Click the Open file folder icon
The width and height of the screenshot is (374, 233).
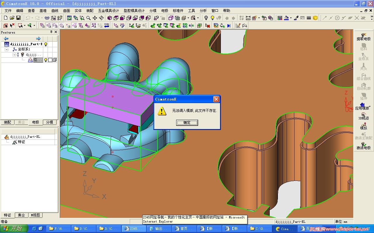click(x=12, y=18)
